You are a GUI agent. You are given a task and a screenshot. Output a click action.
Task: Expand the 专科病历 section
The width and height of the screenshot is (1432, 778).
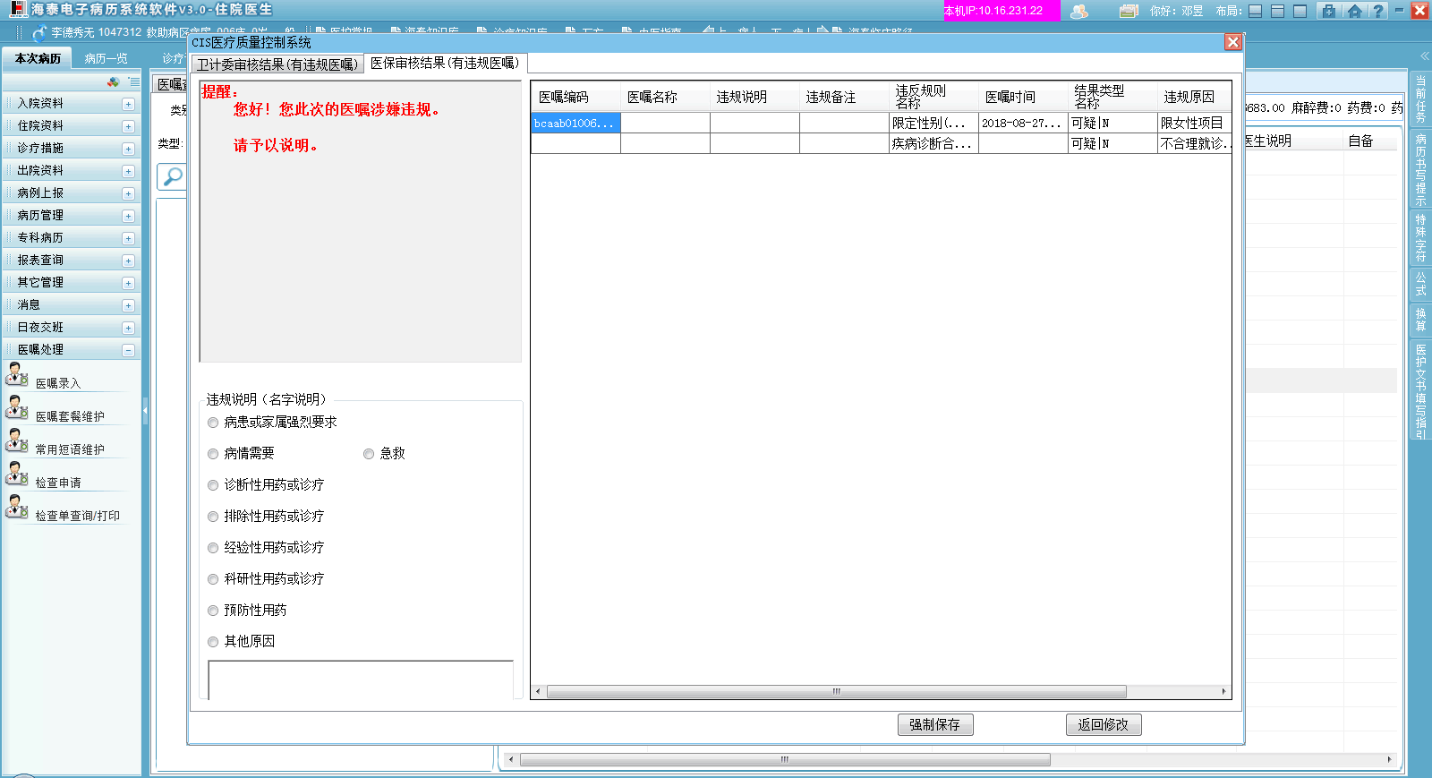pos(128,238)
